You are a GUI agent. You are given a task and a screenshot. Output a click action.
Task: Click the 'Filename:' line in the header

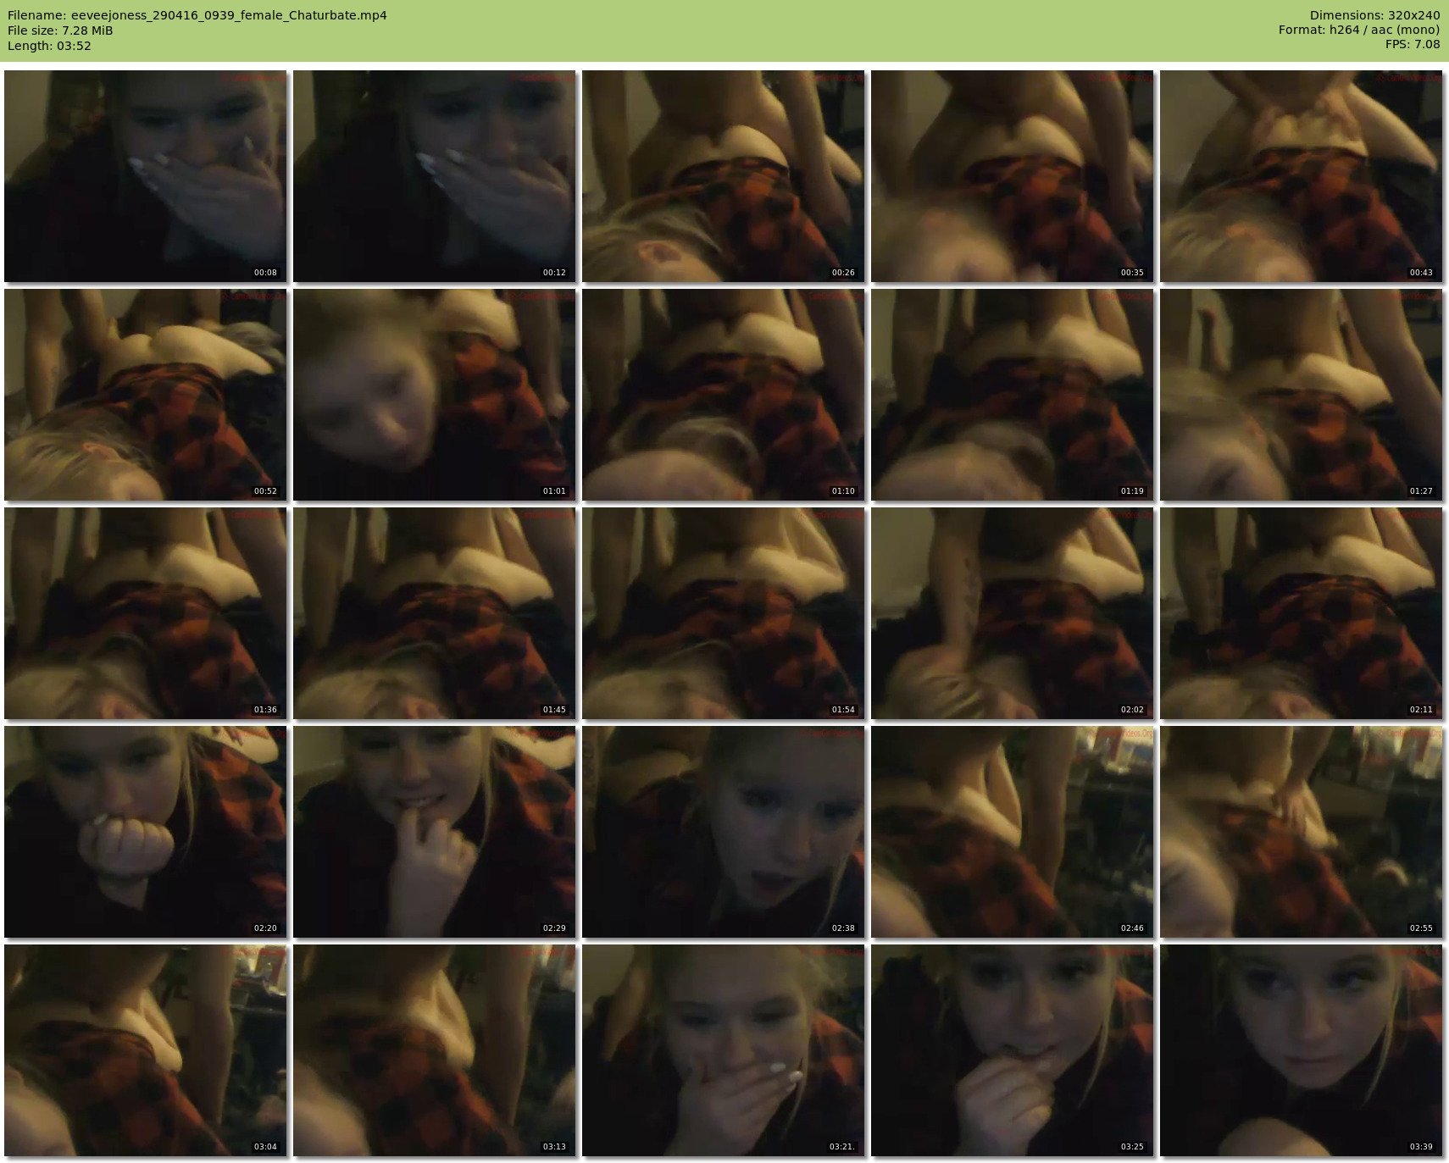click(197, 15)
